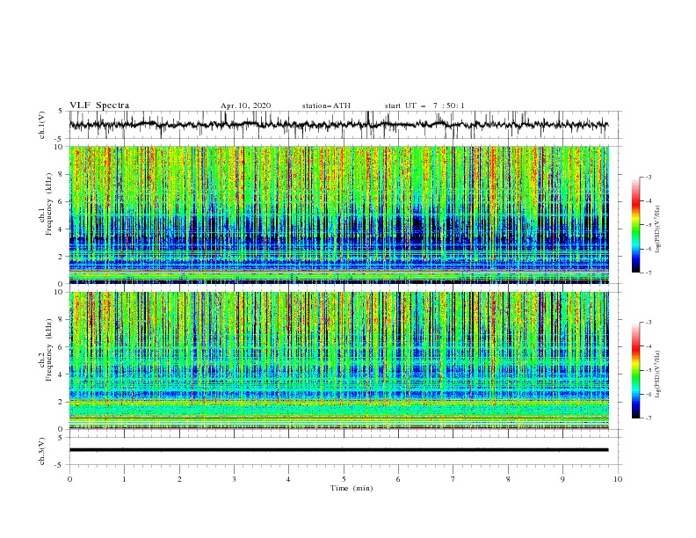This screenshot has width=696, height=538.
Task: Click the "station=ATH" label
Action: pos(326,105)
